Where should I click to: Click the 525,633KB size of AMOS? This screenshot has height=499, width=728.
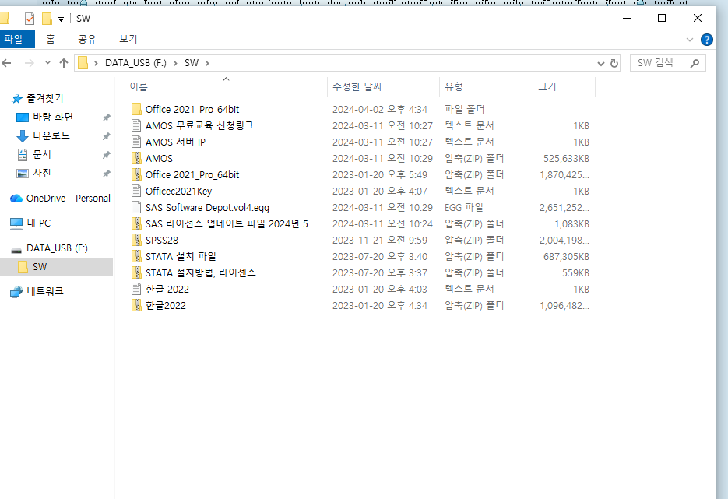point(566,159)
